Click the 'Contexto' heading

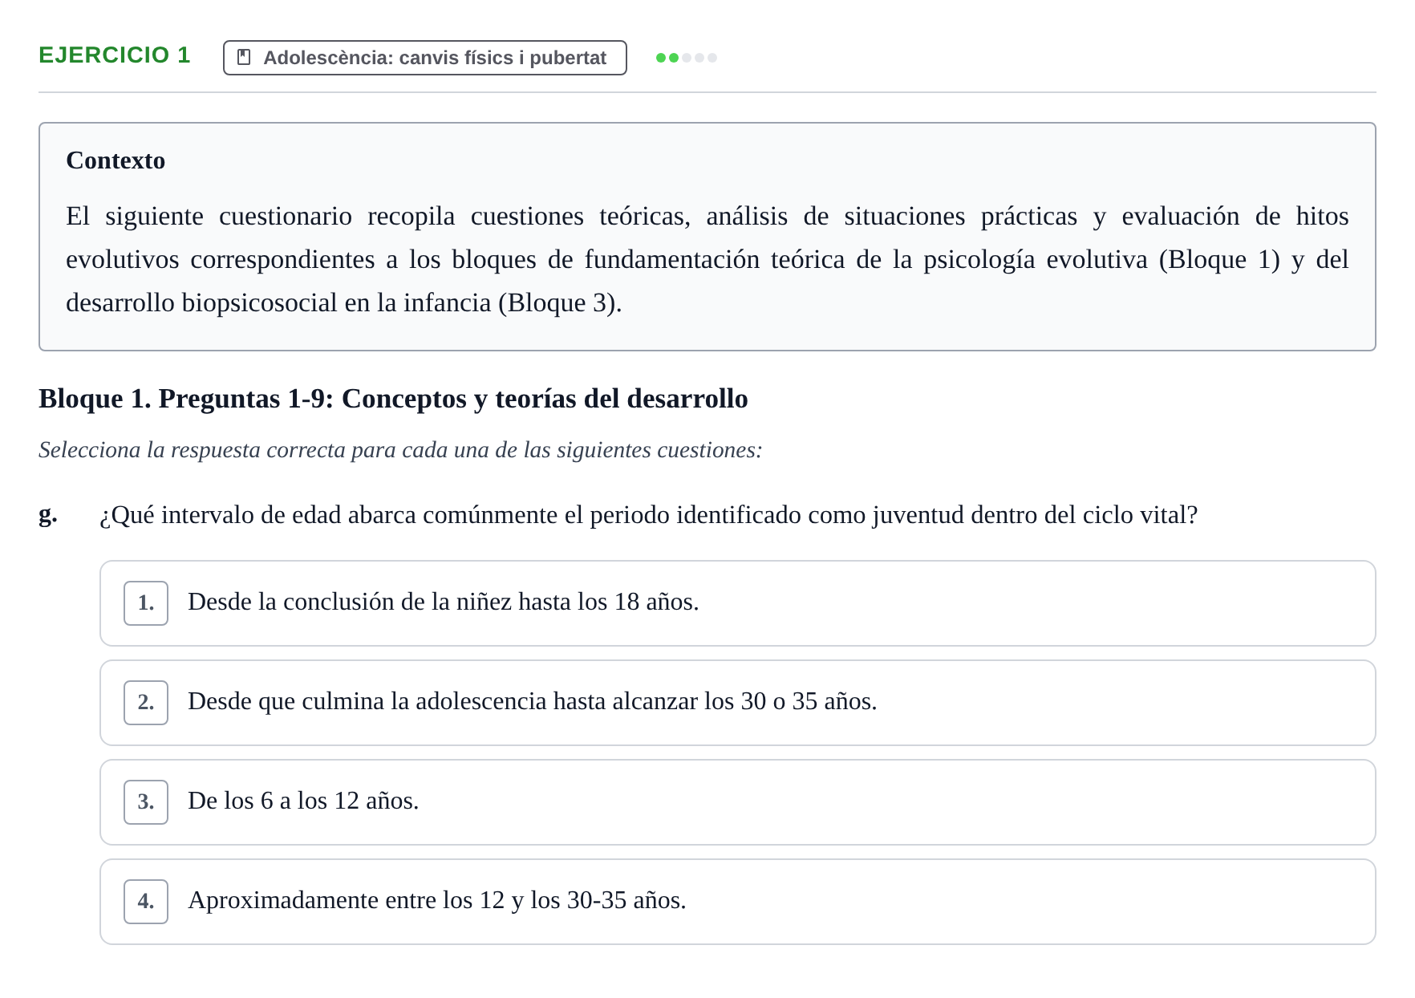coord(116,160)
